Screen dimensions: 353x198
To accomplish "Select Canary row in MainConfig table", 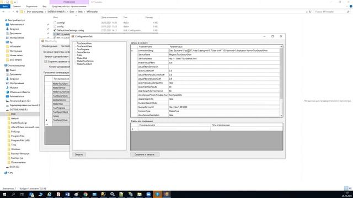I will click(x=61, y=116).
